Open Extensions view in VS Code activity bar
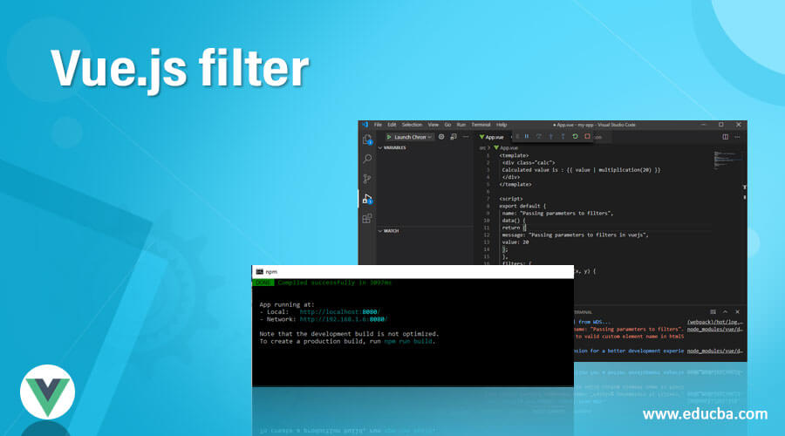Image resolution: width=785 pixels, height=436 pixels. coord(367,218)
